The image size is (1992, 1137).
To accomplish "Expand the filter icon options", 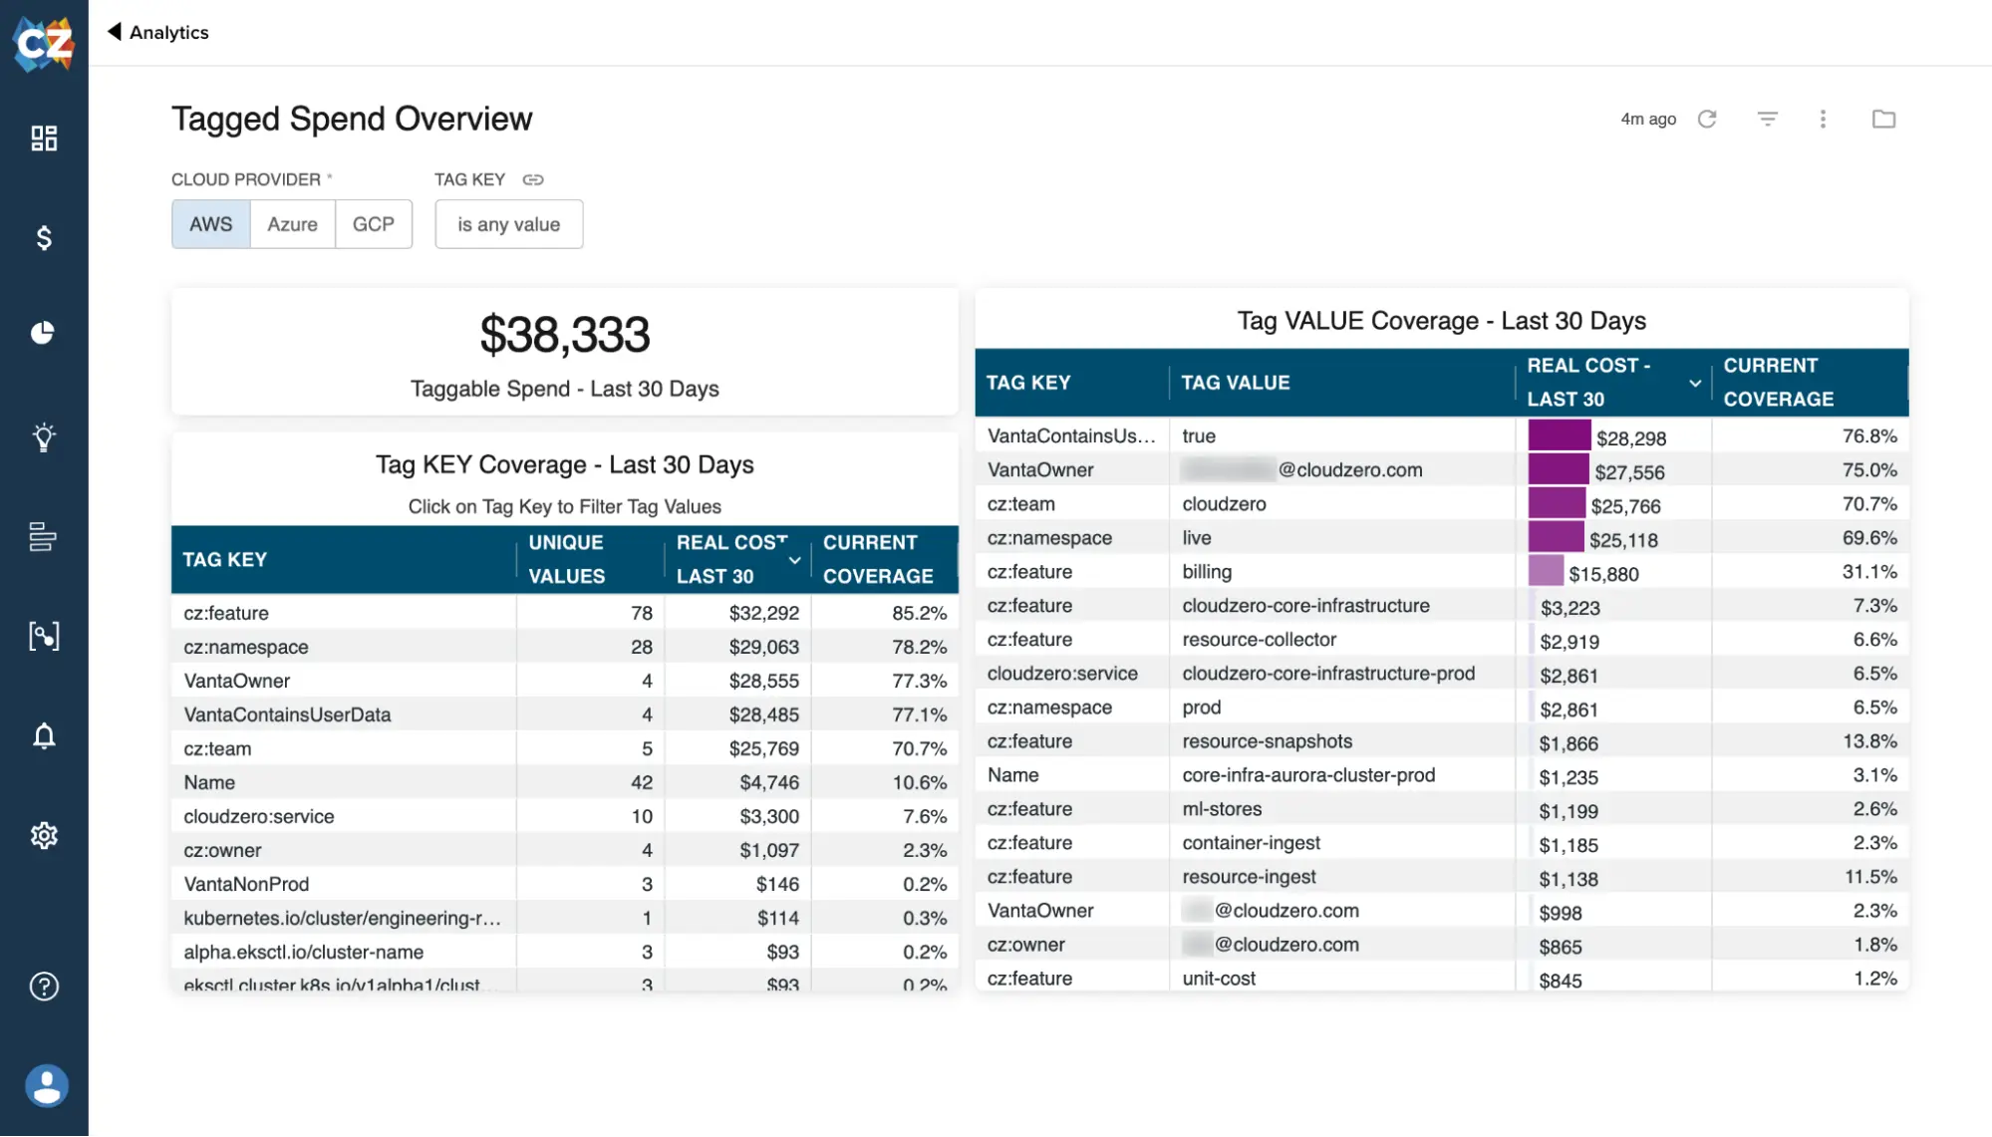I will click(1766, 119).
